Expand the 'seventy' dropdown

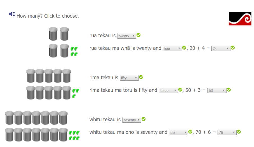coord(131,120)
